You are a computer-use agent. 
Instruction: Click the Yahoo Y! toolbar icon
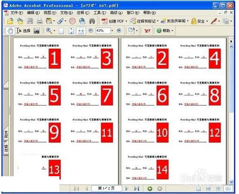[147, 31]
